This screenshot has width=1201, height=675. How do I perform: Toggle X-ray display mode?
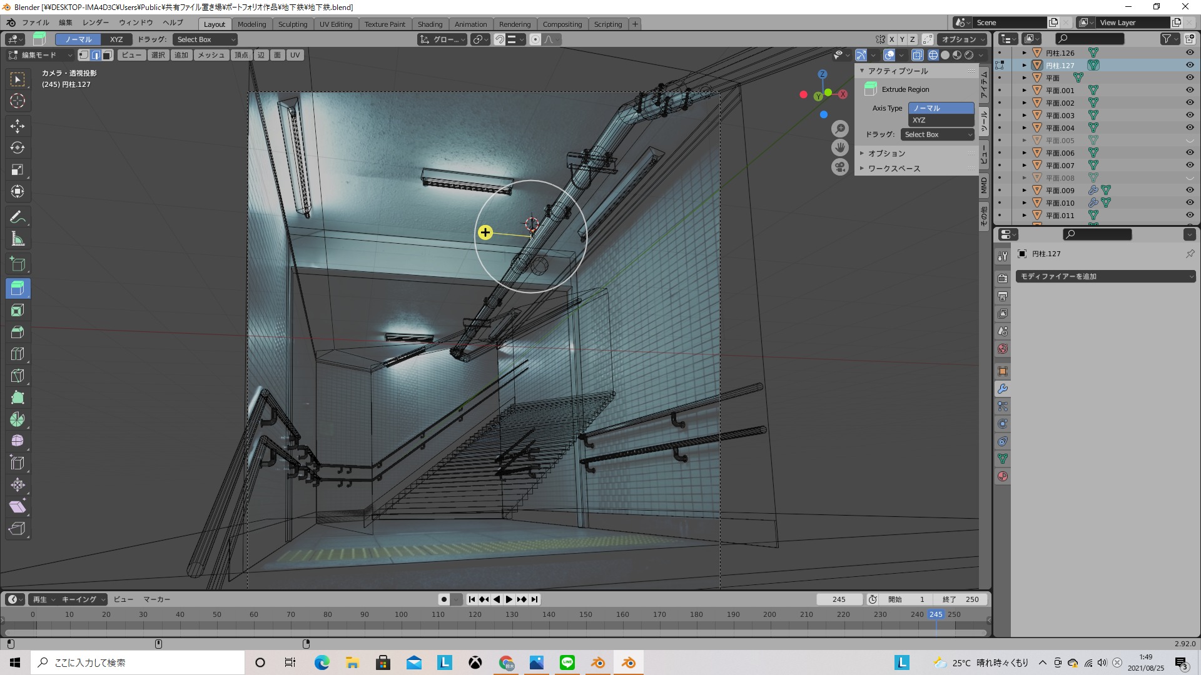click(x=918, y=55)
